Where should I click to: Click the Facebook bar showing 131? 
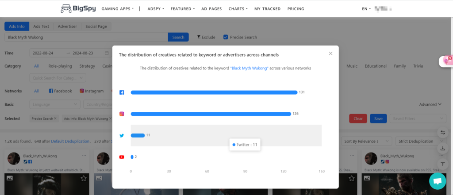coord(214,92)
